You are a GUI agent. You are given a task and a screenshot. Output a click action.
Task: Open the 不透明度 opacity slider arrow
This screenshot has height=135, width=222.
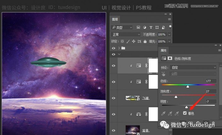[x=169, y=34]
